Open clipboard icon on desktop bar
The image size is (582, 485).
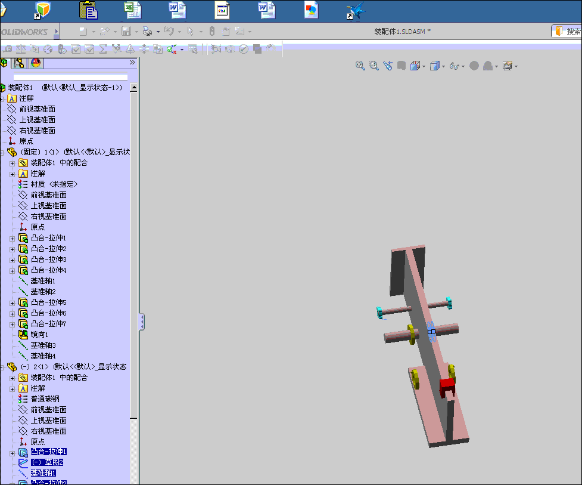[88, 10]
